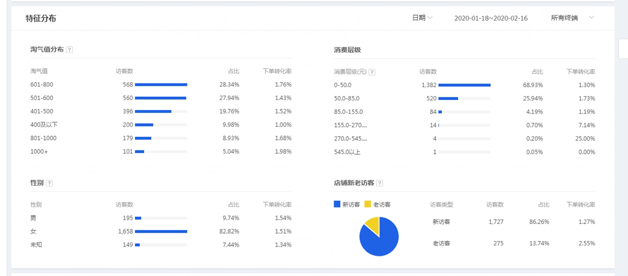Viewport: 628px width, 276px height.
Task: Toggle the 老访客 legend item
Action: (x=378, y=204)
